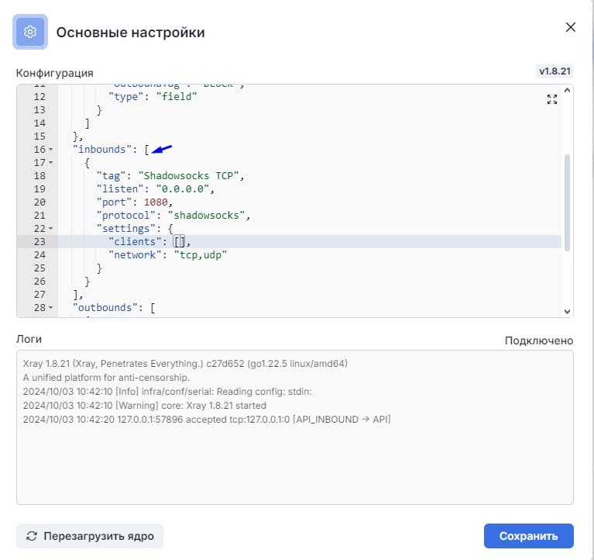Click the port value 1080 in the config
The height and width of the screenshot is (560, 594).
(155, 202)
